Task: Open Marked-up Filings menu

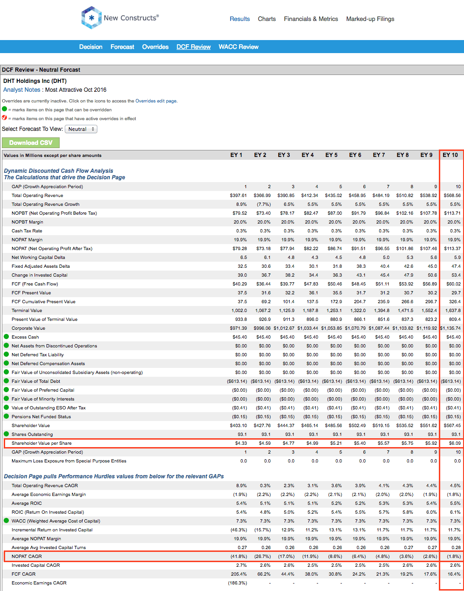Action: (370, 19)
